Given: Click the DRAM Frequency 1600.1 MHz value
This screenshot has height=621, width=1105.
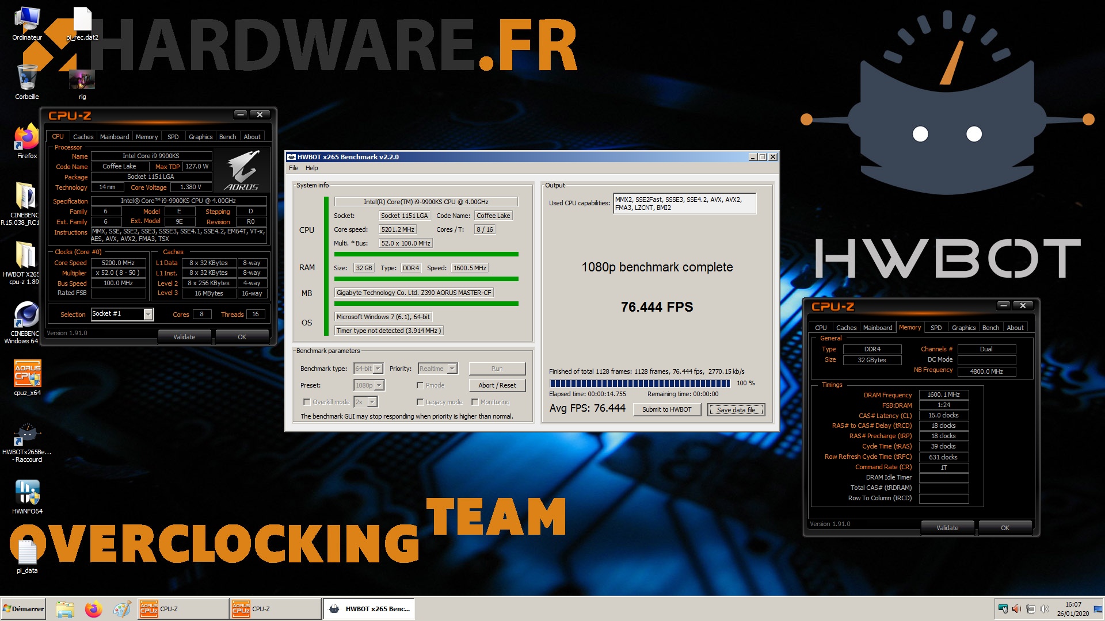Looking at the screenshot, I should (x=943, y=394).
